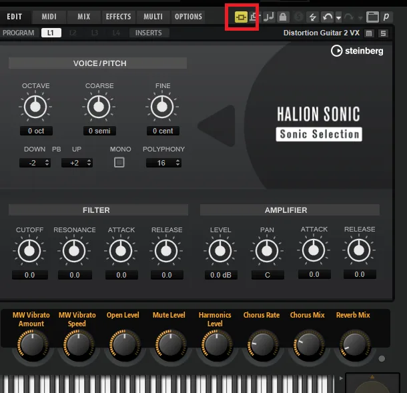Click the 0.0 dB level value field
407x393 pixels.
pyautogui.click(x=221, y=275)
